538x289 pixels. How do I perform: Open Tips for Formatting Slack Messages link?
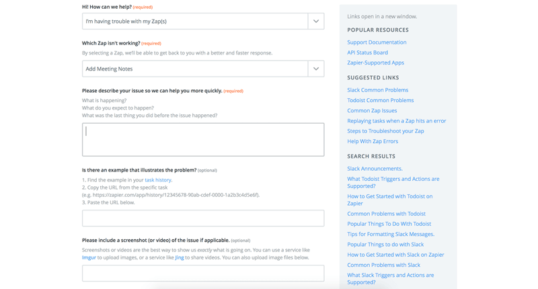(390, 234)
